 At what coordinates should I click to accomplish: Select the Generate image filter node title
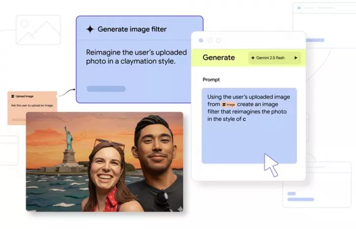(132, 30)
